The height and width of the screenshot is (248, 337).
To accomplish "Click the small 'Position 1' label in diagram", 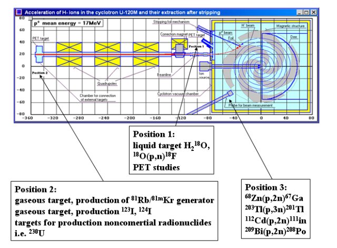I will (196, 46).
